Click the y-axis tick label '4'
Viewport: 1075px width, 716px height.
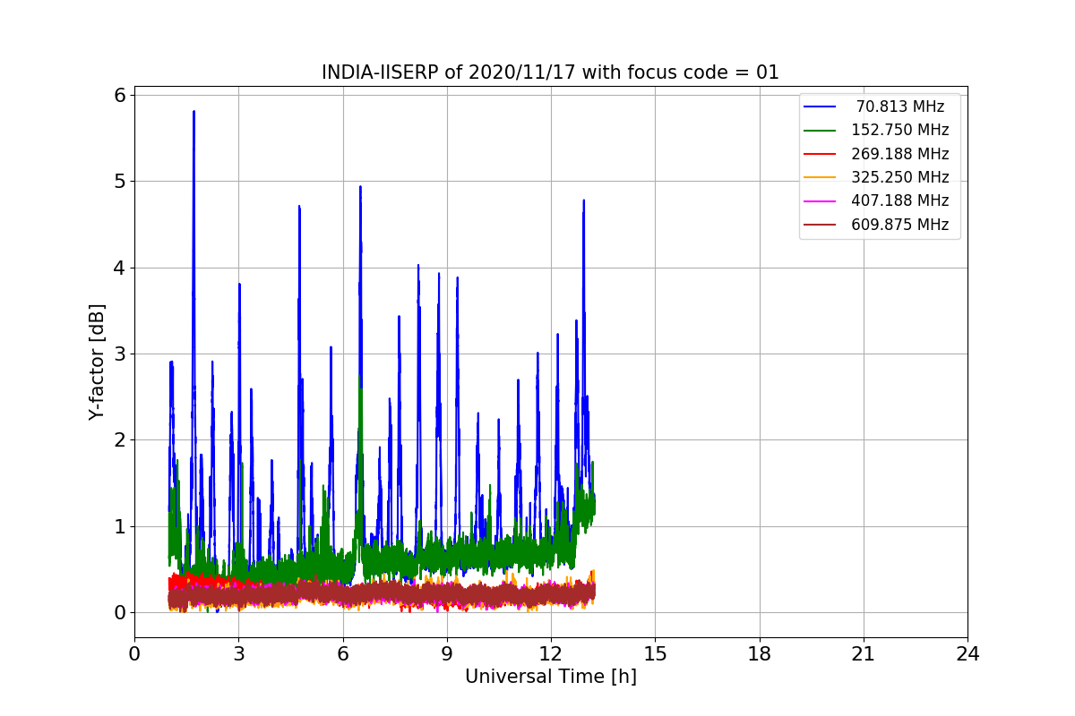click(x=118, y=268)
